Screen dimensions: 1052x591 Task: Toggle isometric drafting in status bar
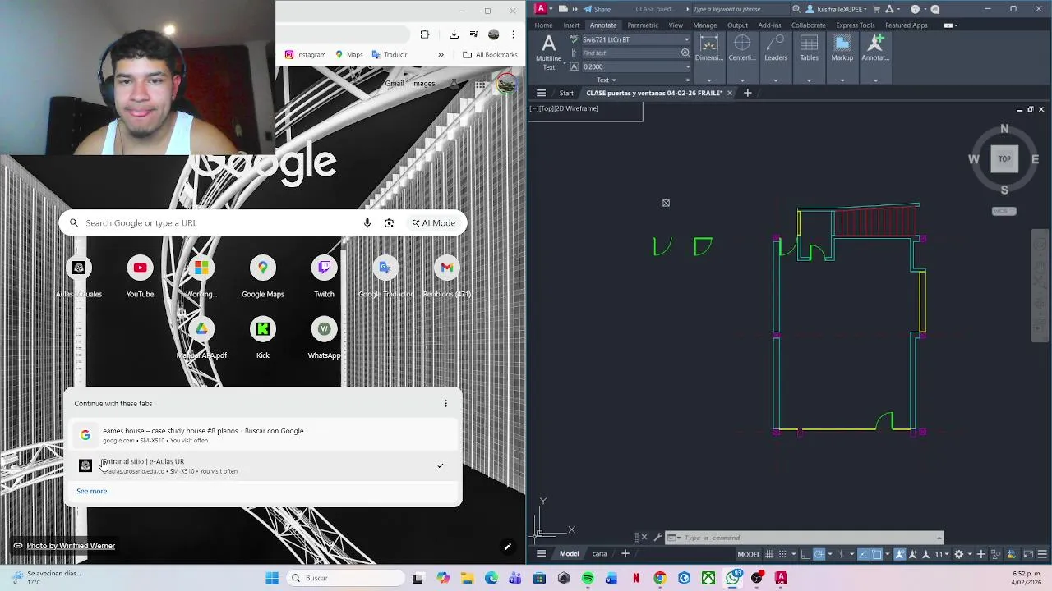coord(842,554)
